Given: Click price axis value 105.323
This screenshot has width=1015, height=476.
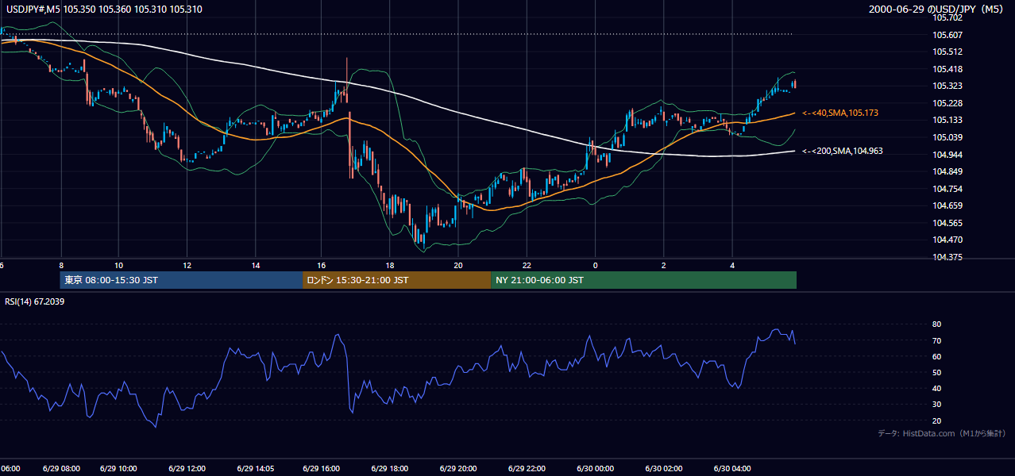Looking at the screenshot, I should (947, 86).
